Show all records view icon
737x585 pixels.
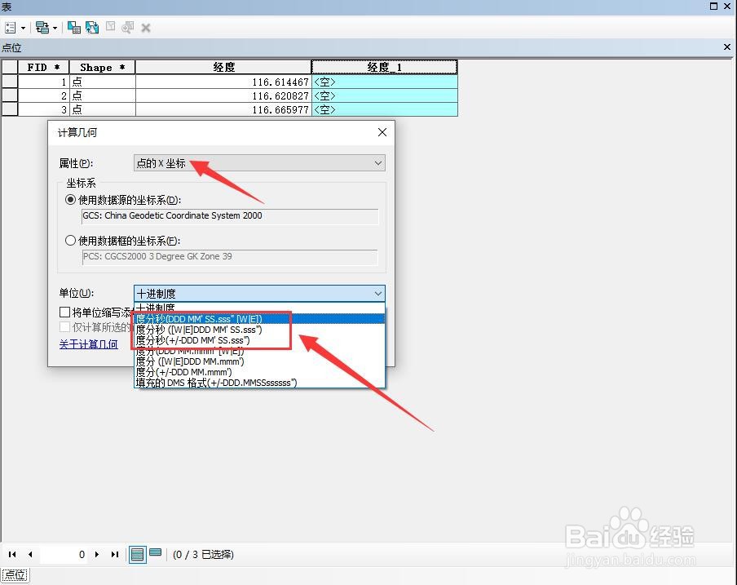pos(137,555)
